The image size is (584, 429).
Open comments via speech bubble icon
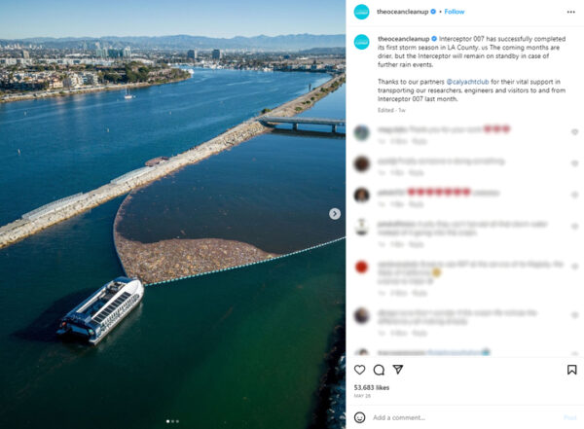click(x=379, y=370)
